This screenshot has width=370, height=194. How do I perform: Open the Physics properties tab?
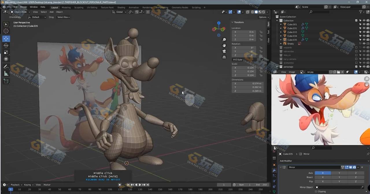274,181
